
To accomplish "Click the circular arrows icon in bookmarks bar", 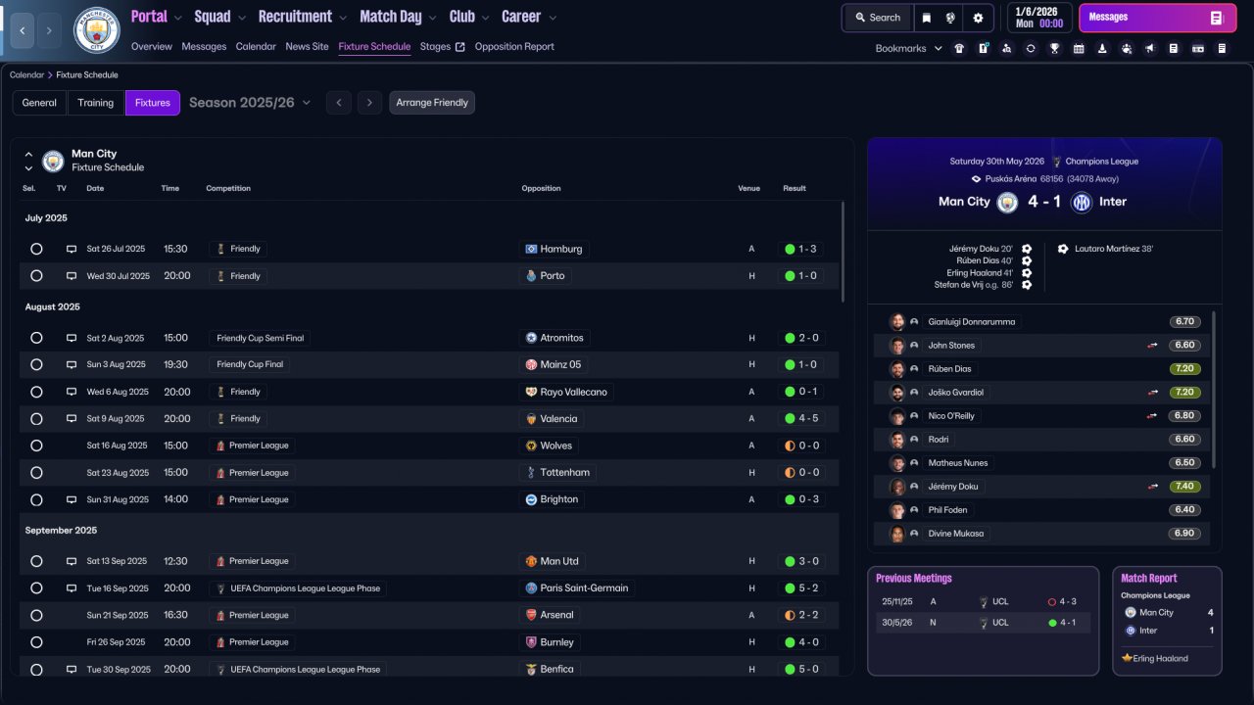I will click(x=1031, y=48).
